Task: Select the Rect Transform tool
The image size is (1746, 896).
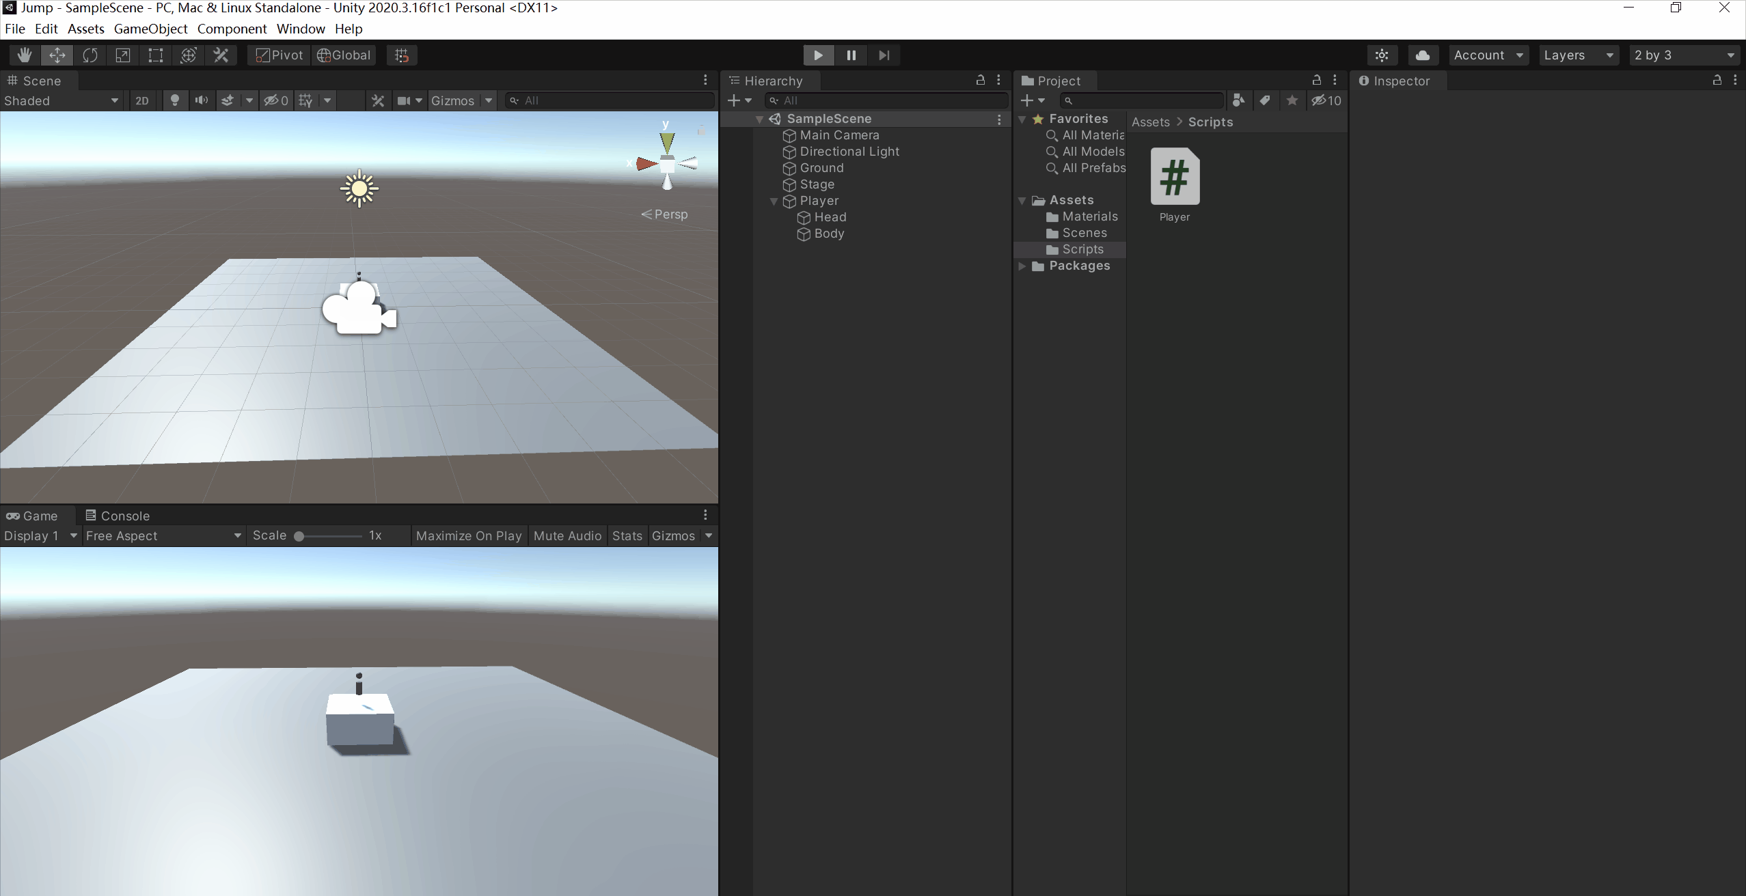Action: tap(156, 55)
